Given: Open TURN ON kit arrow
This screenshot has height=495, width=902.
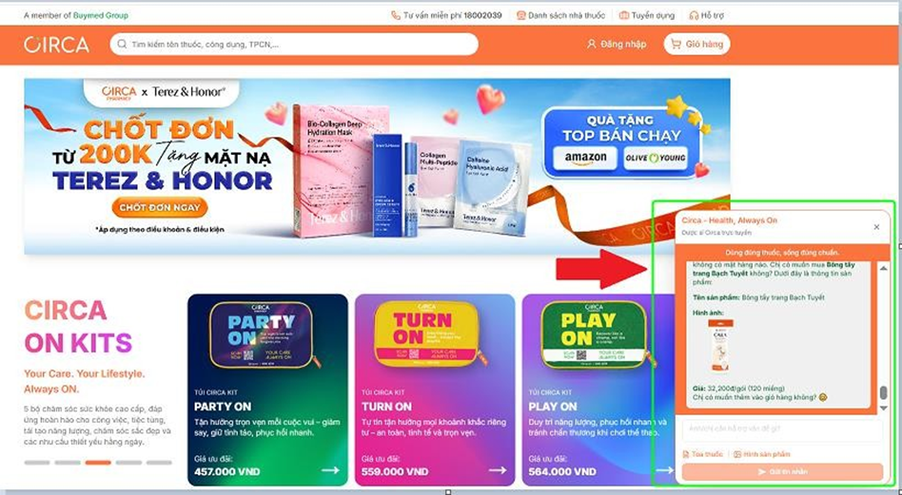Looking at the screenshot, I should tap(499, 470).
